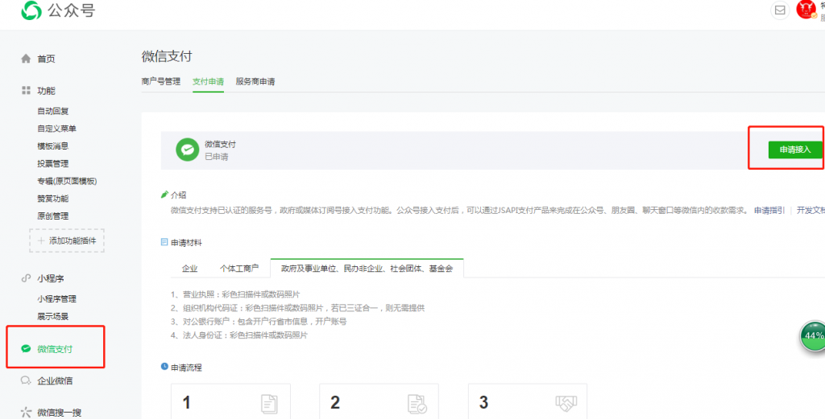The height and width of the screenshot is (419, 825).
Task: Click the step 2 process card
Action: point(379,401)
